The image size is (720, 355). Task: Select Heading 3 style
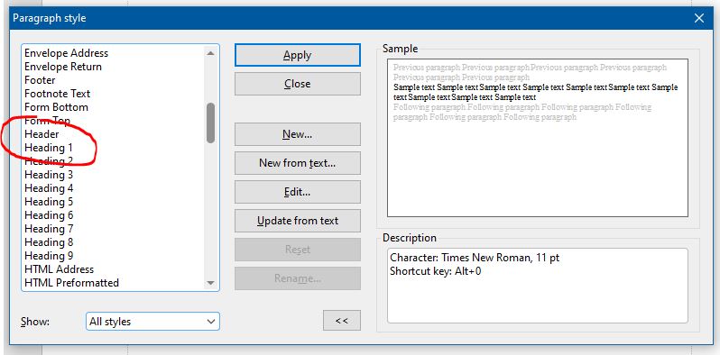coord(49,175)
